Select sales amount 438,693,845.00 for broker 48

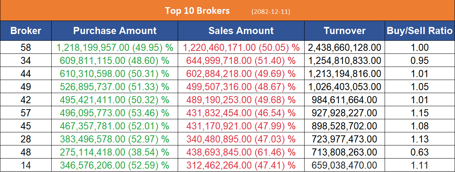241,152
